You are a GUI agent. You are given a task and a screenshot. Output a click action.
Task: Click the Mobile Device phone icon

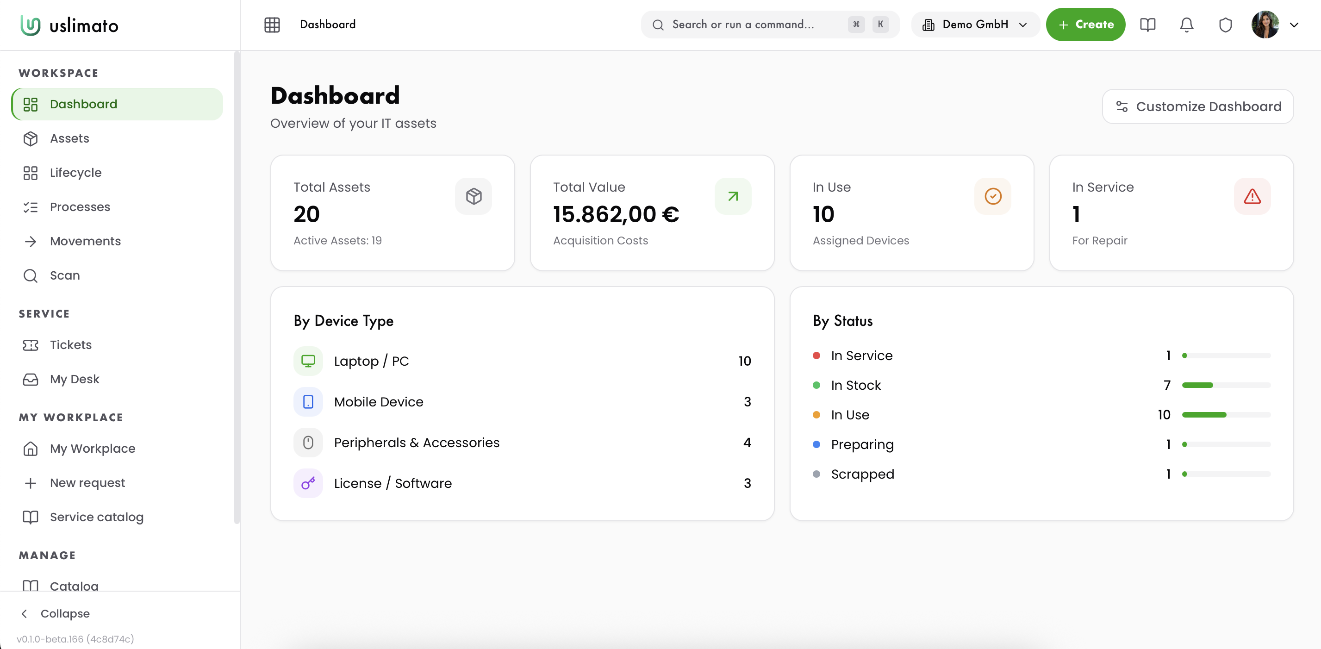tap(308, 402)
